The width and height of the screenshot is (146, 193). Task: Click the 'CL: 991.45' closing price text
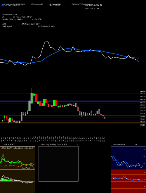(54, 5)
